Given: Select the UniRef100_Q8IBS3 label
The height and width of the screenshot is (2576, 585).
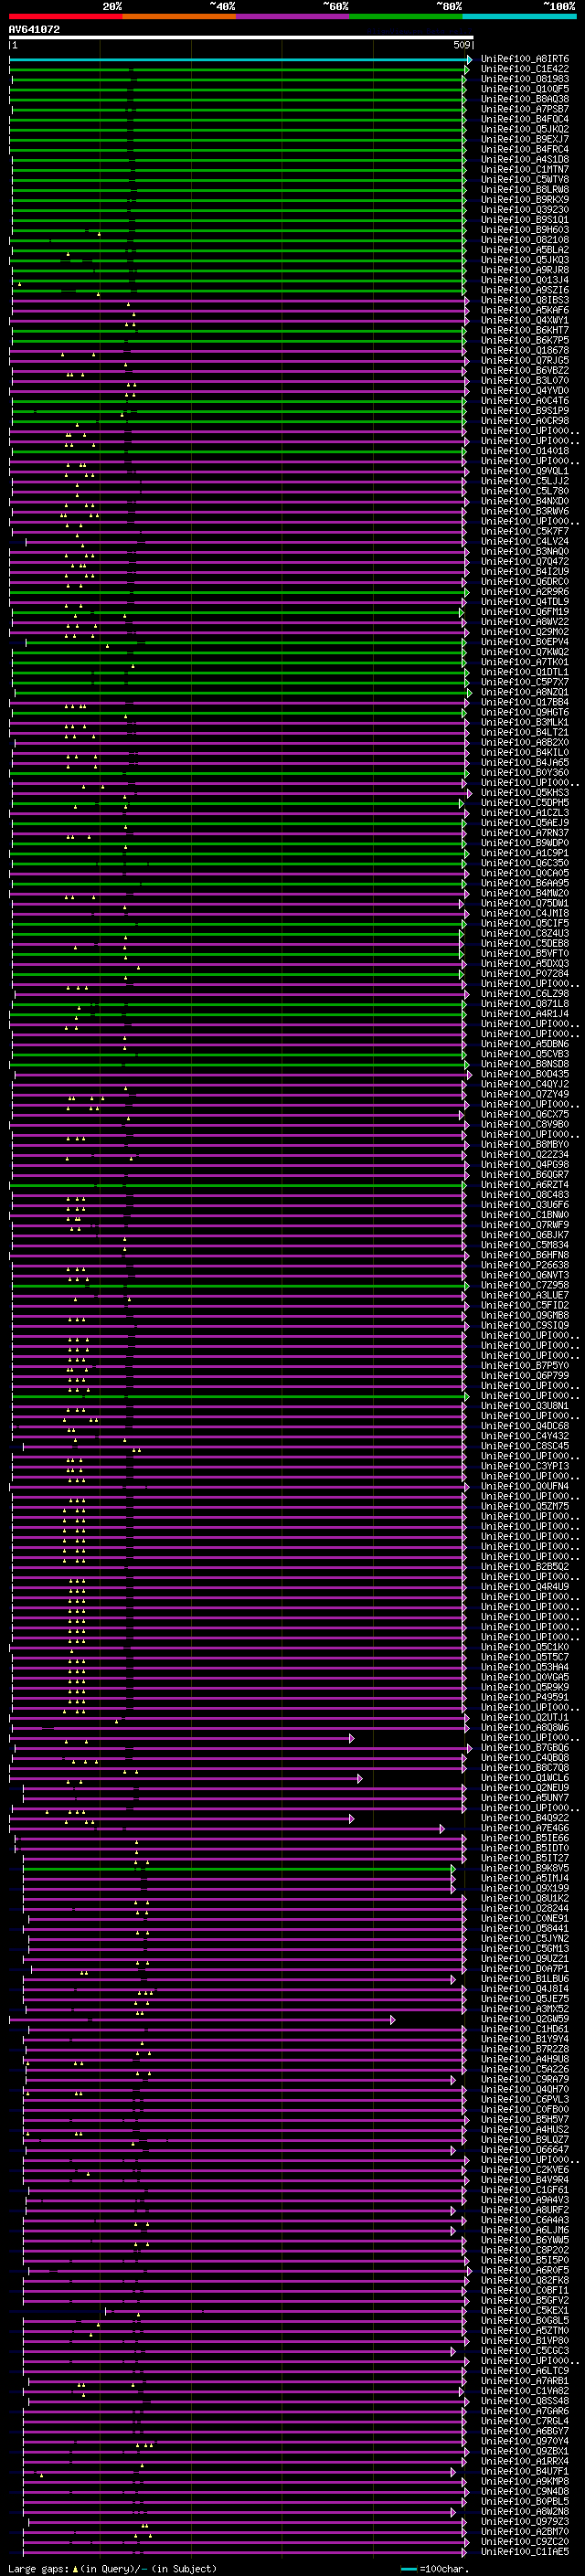Looking at the screenshot, I should [x=525, y=300].
